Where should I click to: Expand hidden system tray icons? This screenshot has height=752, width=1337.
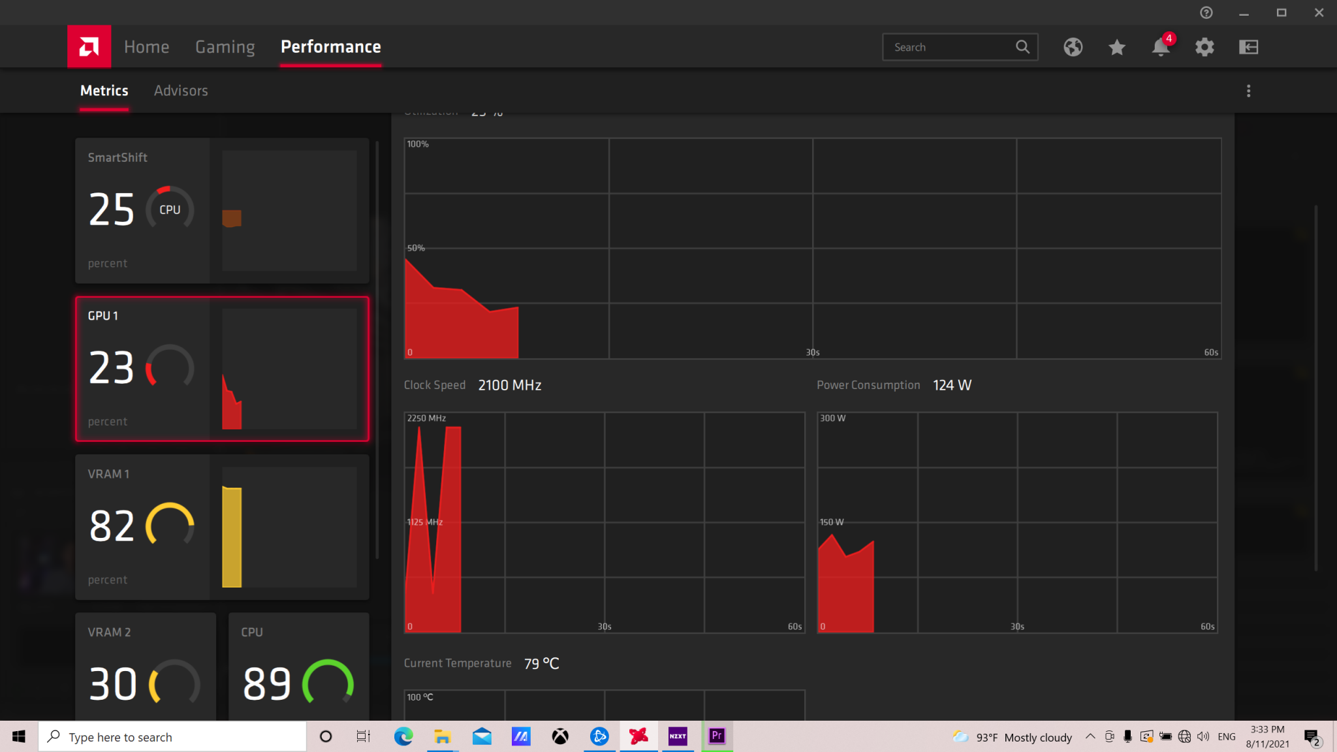tap(1090, 736)
